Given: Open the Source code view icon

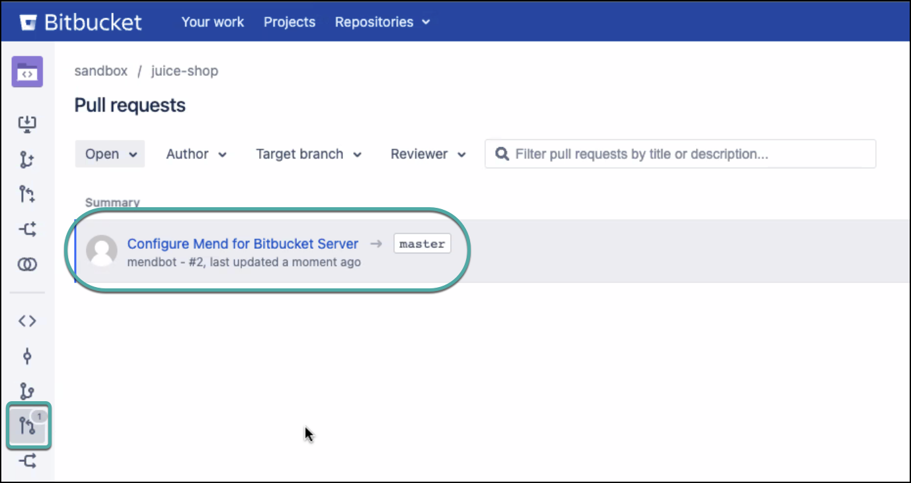Looking at the screenshot, I should 27,321.
